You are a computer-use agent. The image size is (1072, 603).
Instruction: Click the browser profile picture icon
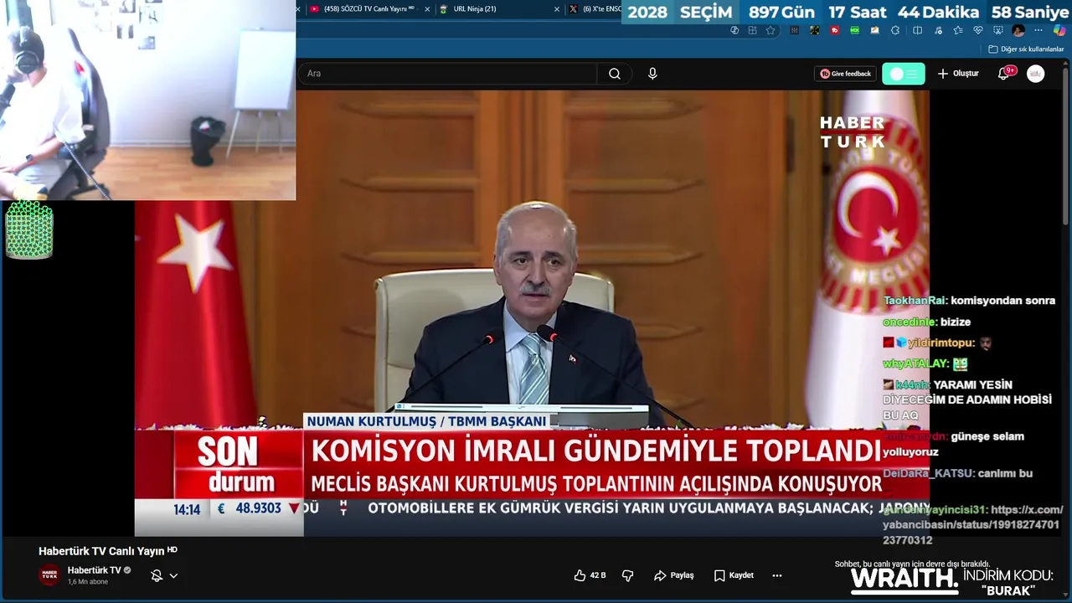(1018, 30)
